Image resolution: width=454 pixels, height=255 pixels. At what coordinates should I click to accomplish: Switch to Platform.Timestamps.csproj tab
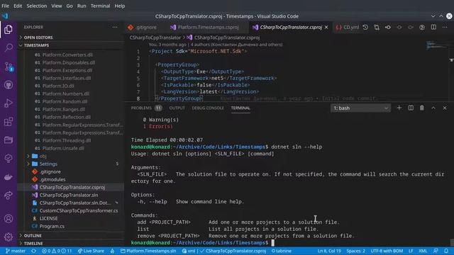click(208, 27)
